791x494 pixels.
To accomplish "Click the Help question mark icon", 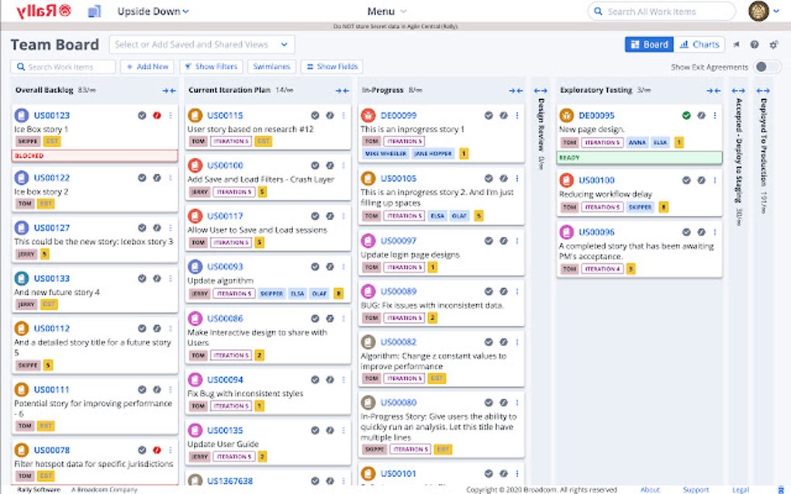I will [755, 45].
